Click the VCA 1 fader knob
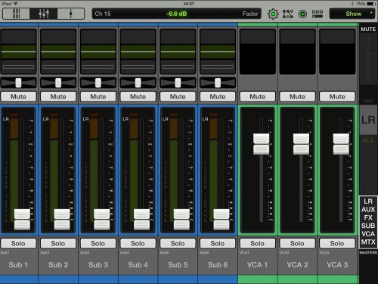The width and height of the screenshot is (378, 284). pyautogui.click(x=261, y=144)
